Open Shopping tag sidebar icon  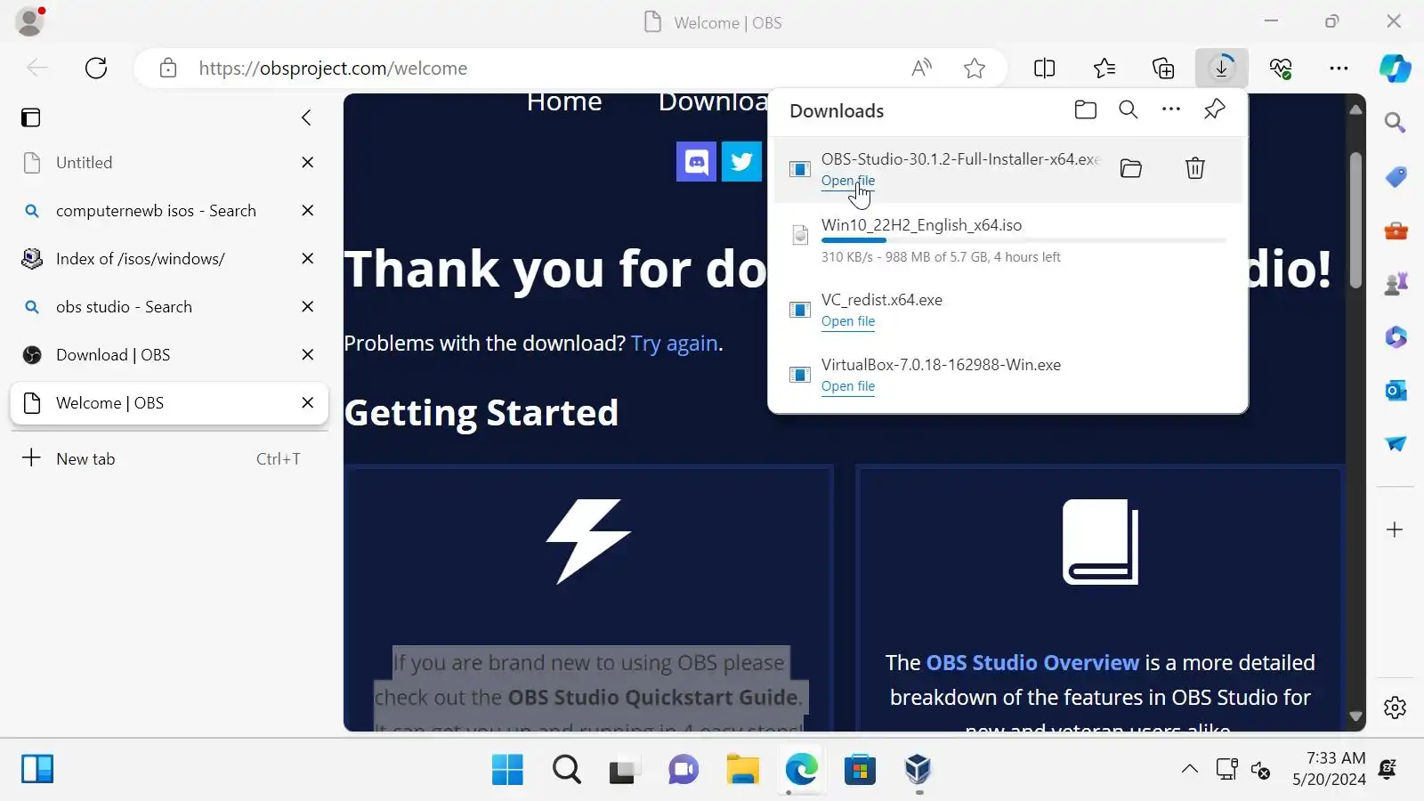tap(1396, 176)
